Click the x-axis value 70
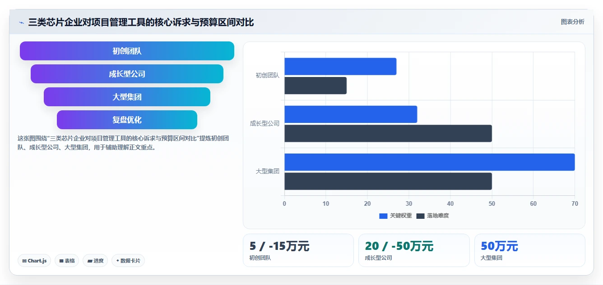Image resolution: width=603 pixels, height=285 pixels. click(575, 204)
